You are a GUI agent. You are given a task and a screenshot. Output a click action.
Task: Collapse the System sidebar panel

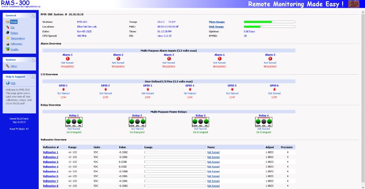(33, 60)
